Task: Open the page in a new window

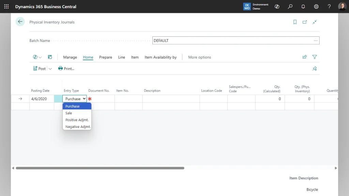Action: (x=304, y=22)
